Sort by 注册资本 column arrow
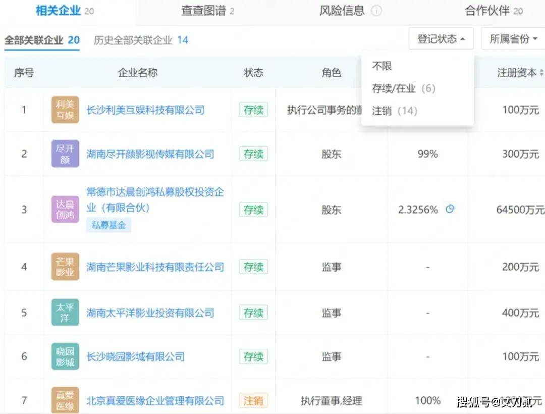Viewport: 545px width, 414px height. (x=541, y=73)
